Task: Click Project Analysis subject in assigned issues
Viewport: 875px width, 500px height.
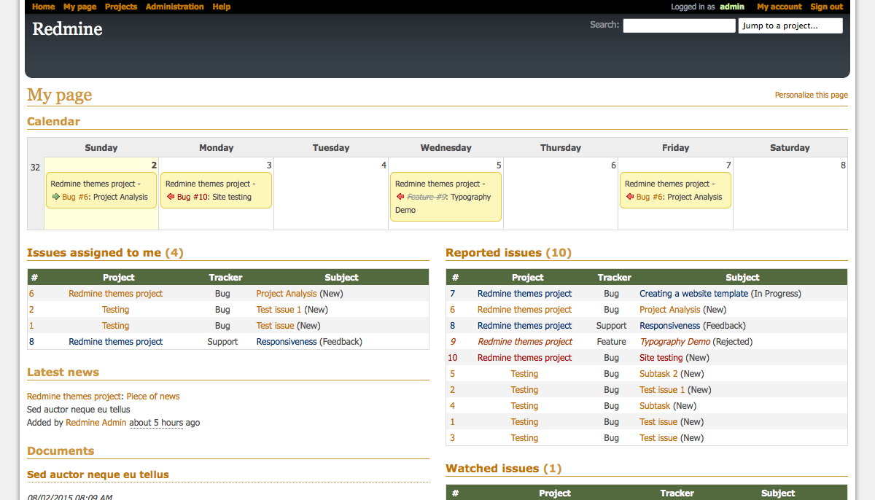Action: [x=287, y=294]
